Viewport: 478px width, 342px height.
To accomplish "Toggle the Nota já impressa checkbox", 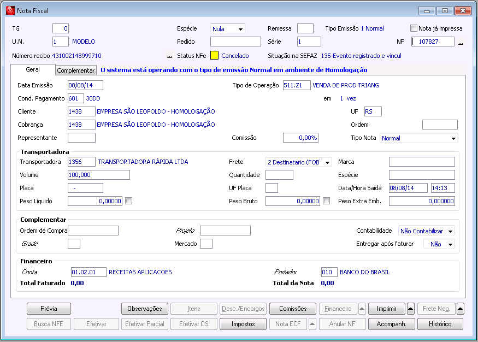I will (x=414, y=28).
